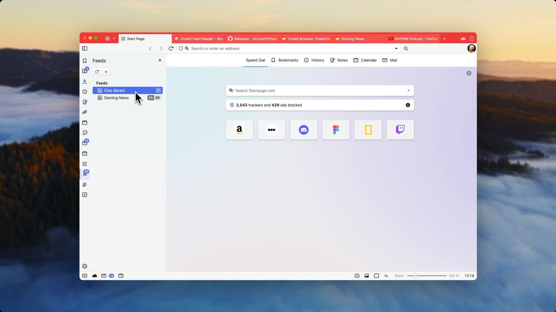Adjust the page zoom slider
The height and width of the screenshot is (312, 556).
pyautogui.click(x=415, y=276)
